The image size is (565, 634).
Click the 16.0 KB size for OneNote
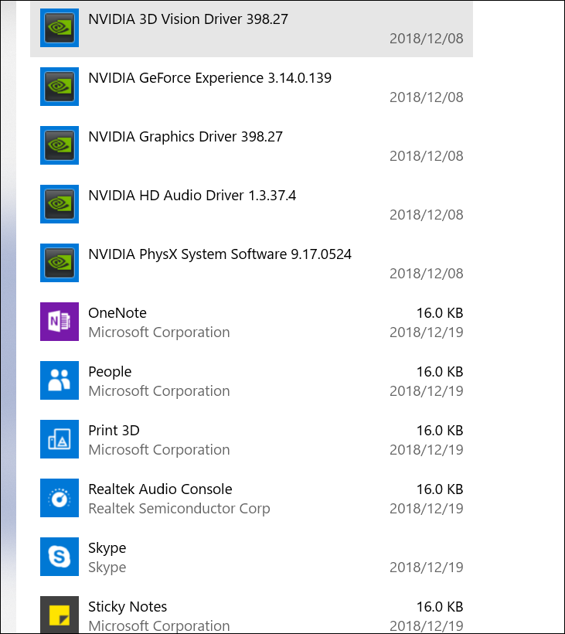pyautogui.click(x=440, y=313)
